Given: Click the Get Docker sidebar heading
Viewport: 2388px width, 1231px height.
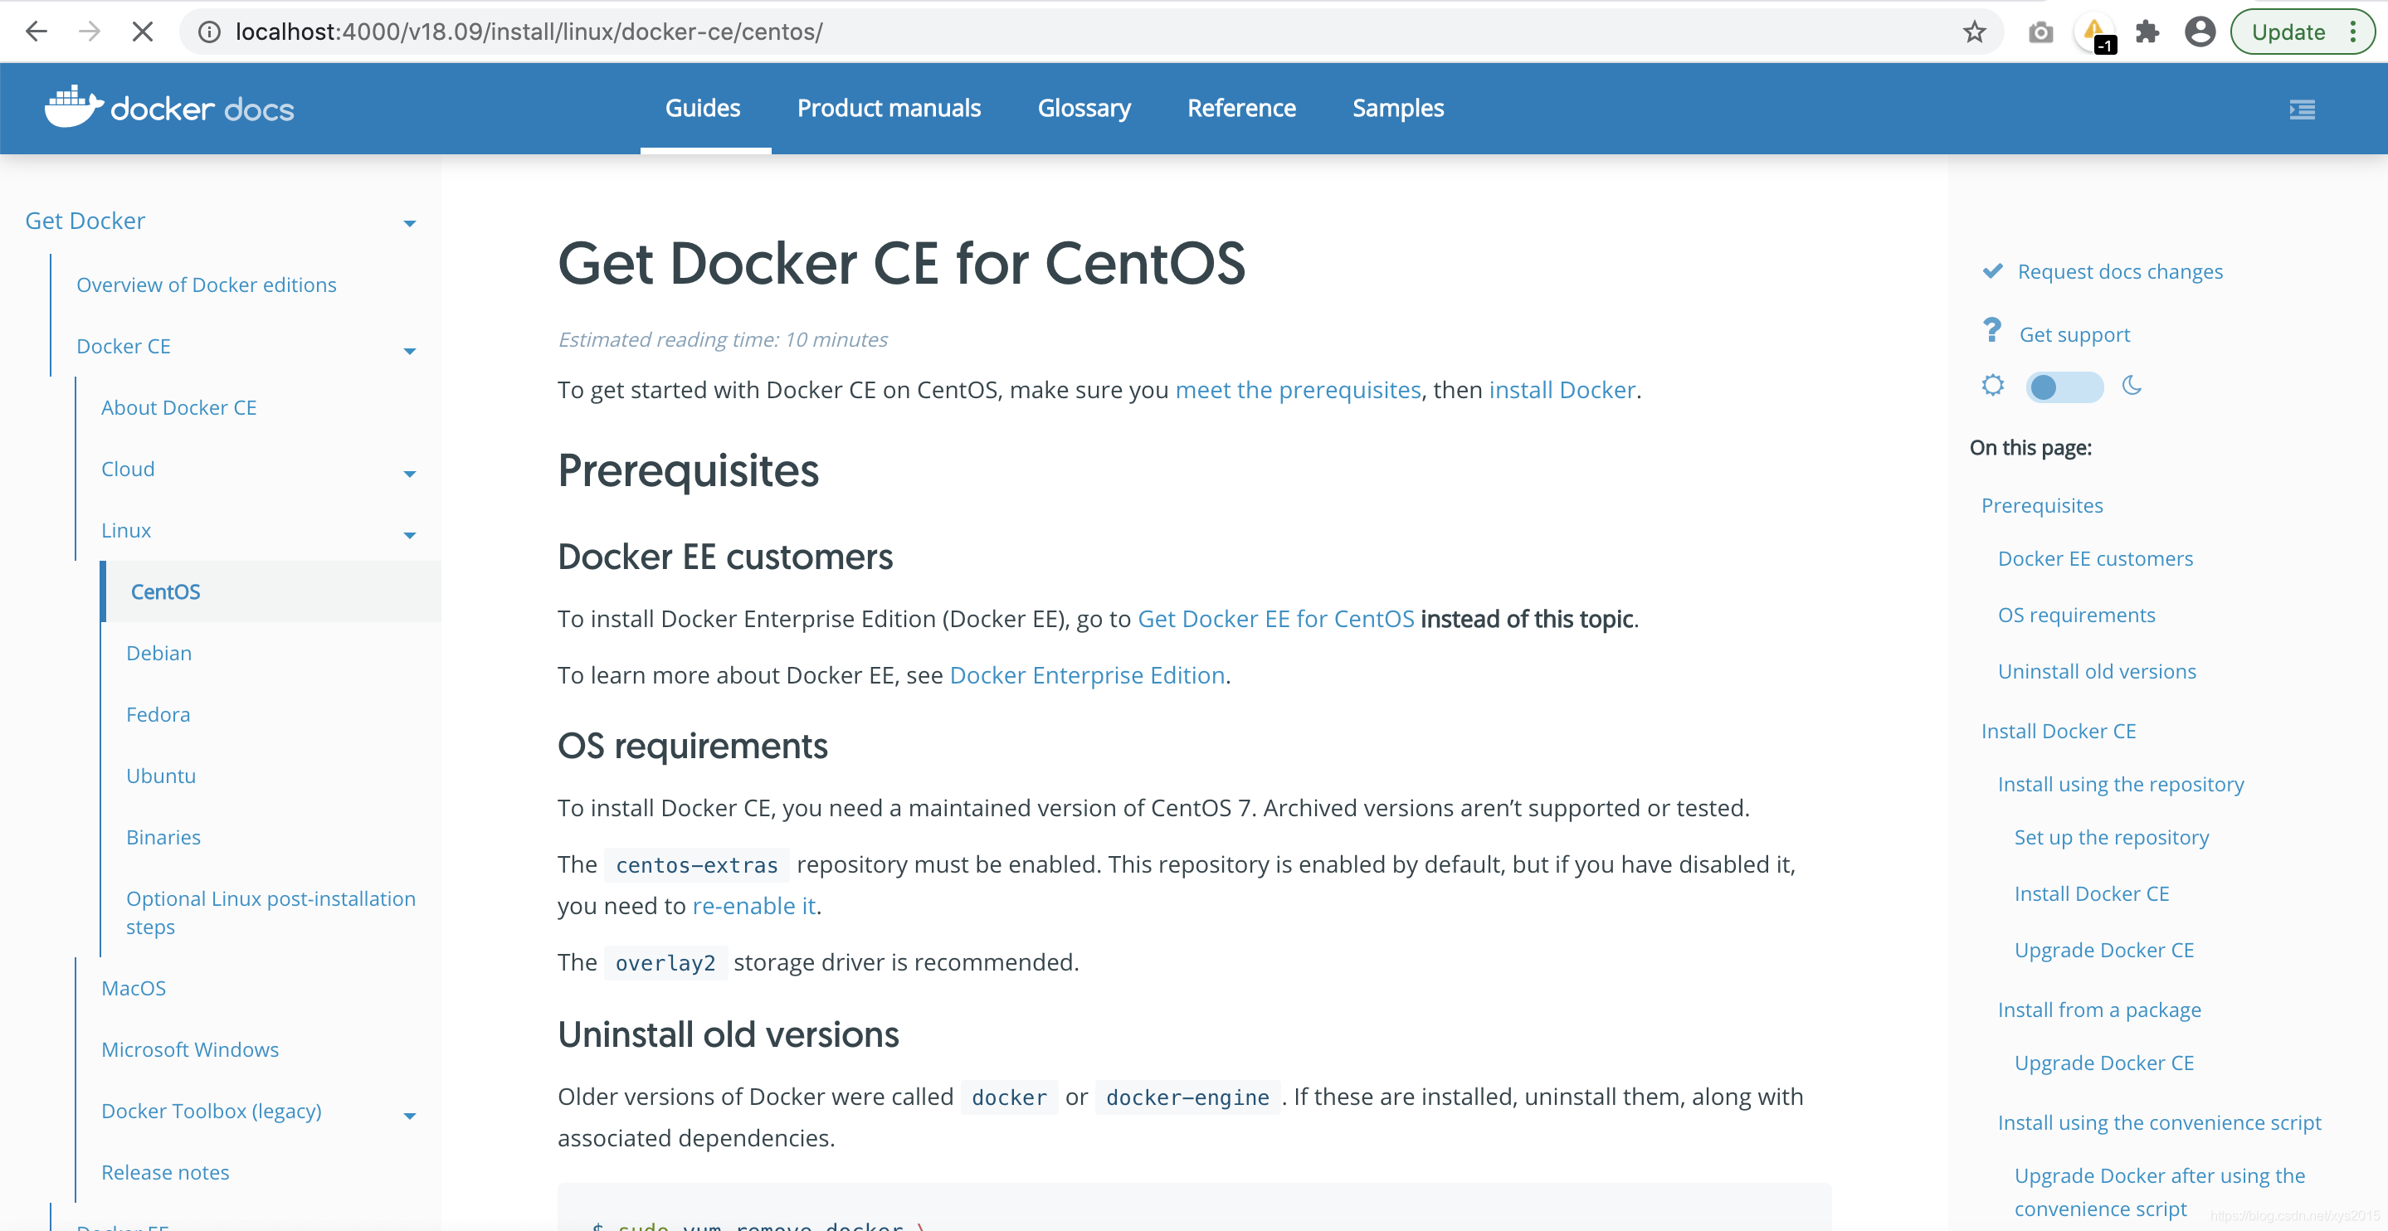Looking at the screenshot, I should click(85, 221).
